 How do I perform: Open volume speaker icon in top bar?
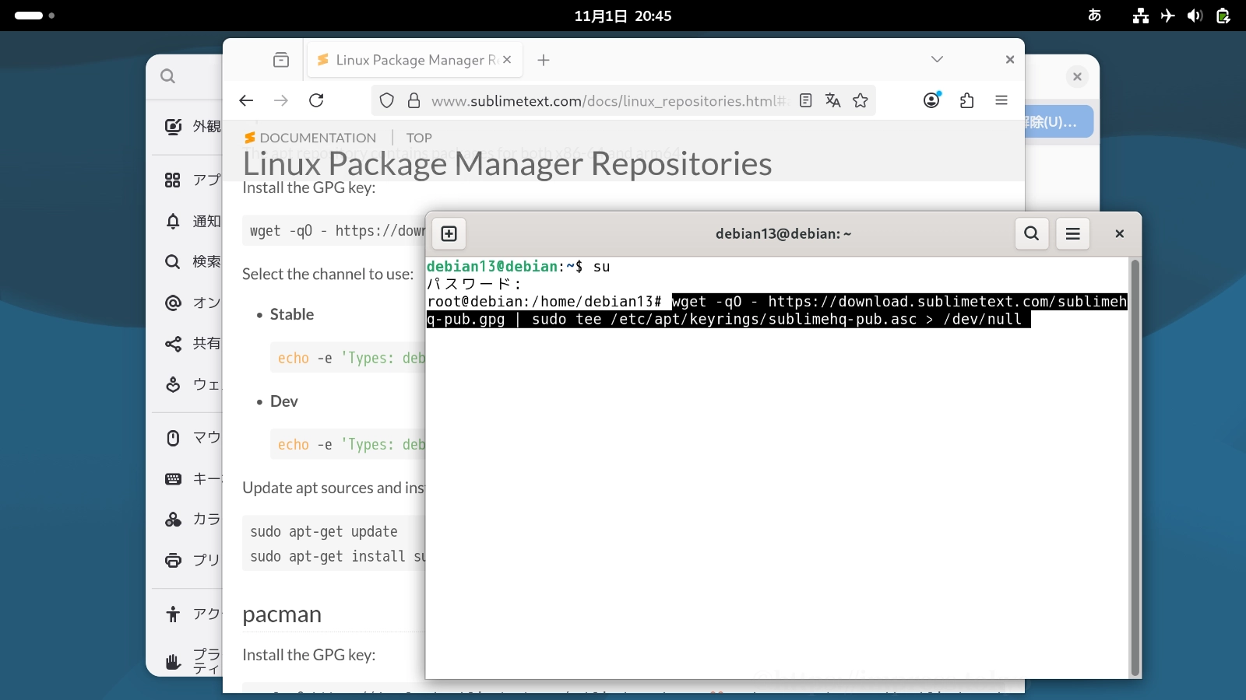coord(1195,16)
